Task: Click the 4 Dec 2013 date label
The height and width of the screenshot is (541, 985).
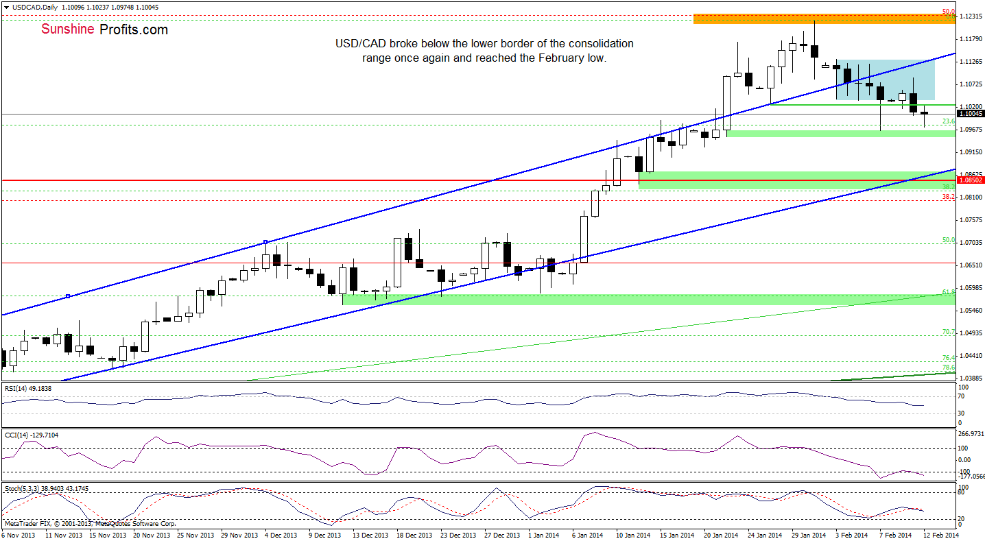Action: point(281,534)
